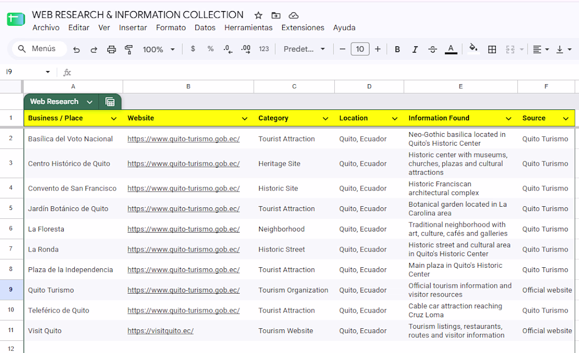Format as currency with dollar icon
The width and height of the screenshot is (579, 353).
tap(193, 49)
